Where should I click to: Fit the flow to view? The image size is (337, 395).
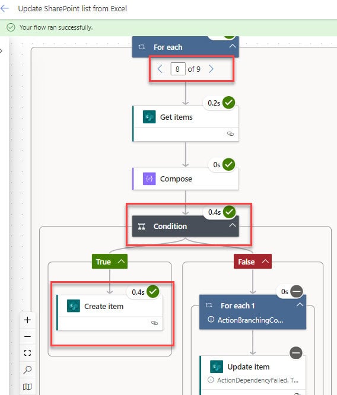27,353
